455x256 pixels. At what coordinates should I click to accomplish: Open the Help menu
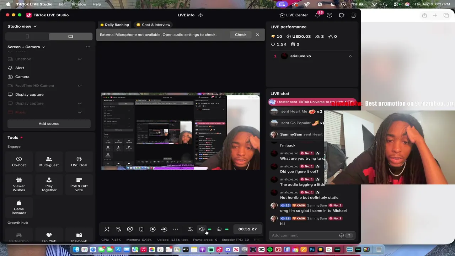click(97, 4)
